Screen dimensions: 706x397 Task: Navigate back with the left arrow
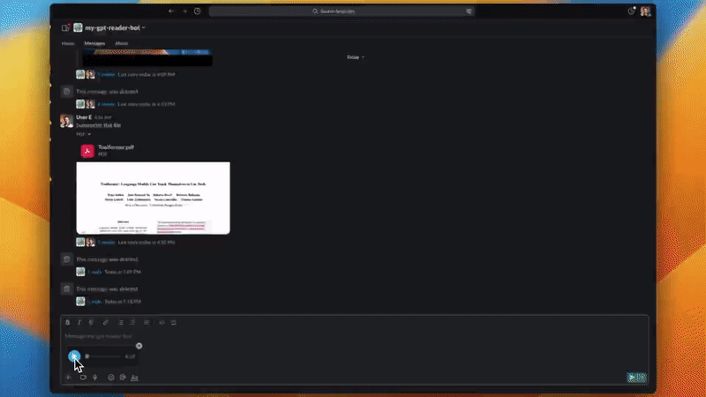click(x=170, y=11)
